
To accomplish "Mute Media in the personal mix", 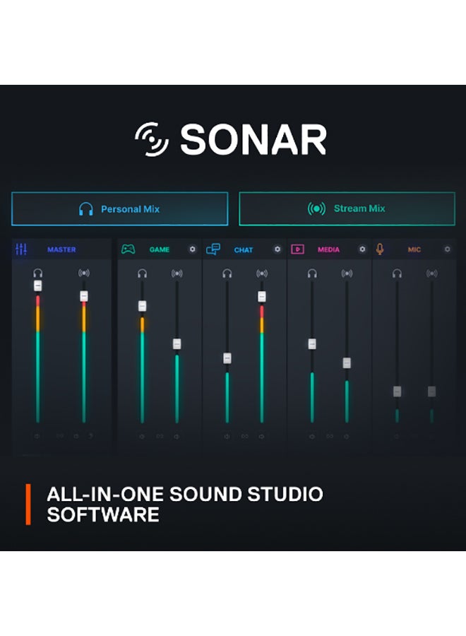I will pos(312,437).
